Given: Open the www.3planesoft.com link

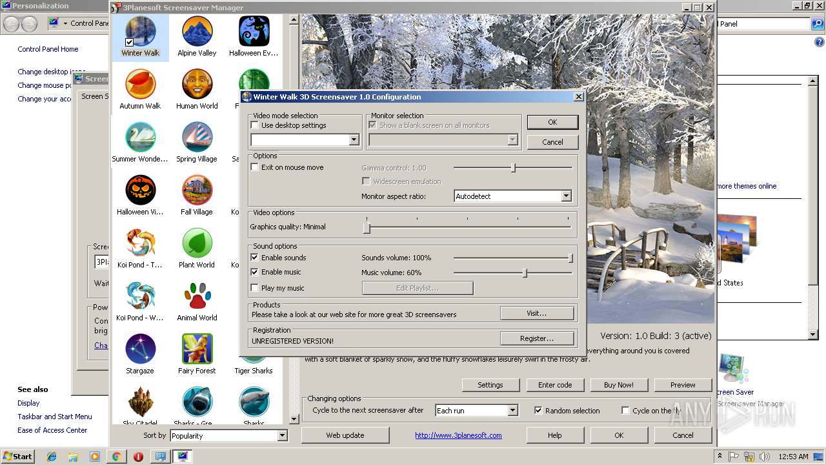Looking at the screenshot, I should pyautogui.click(x=458, y=435).
